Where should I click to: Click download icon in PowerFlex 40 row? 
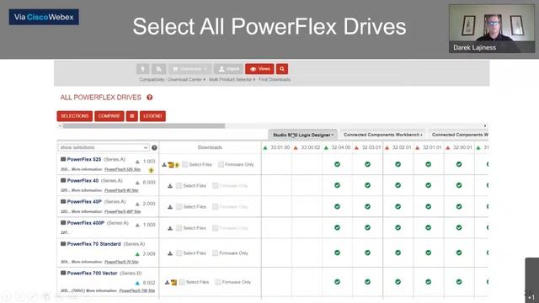170,186
